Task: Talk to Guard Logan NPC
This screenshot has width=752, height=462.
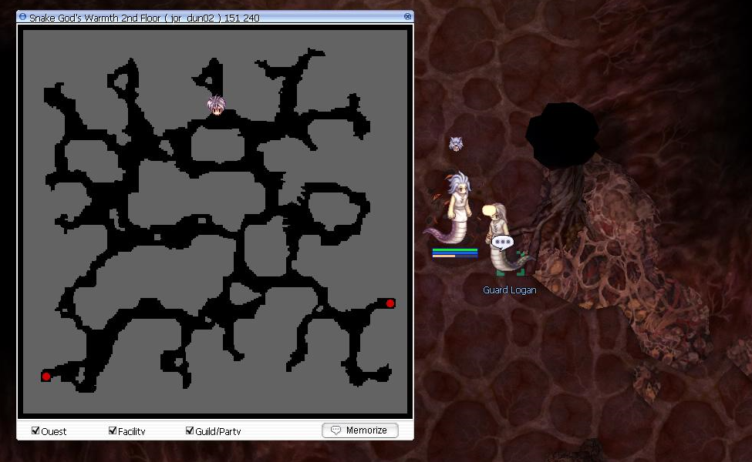Action: click(x=504, y=239)
